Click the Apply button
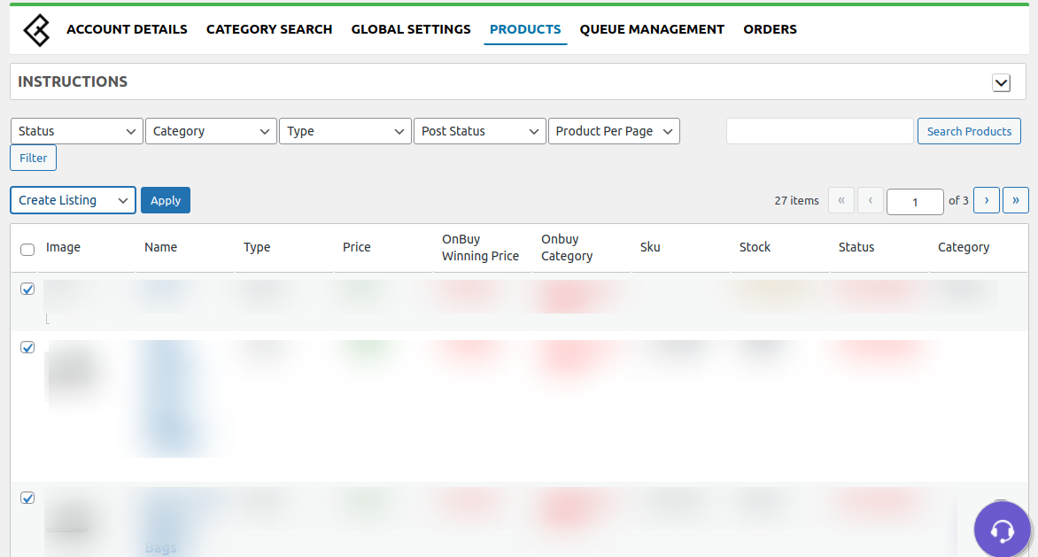The image size is (1038, 557). pyautogui.click(x=166, y=200)
